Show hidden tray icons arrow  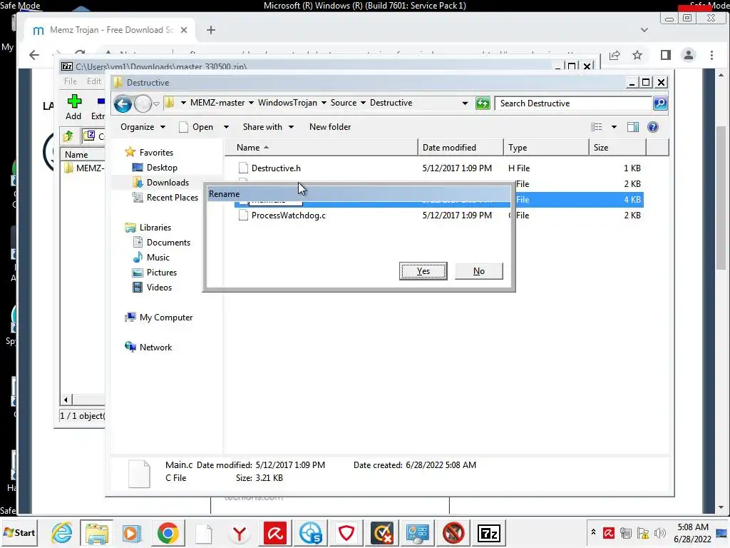tap(593, 532)
